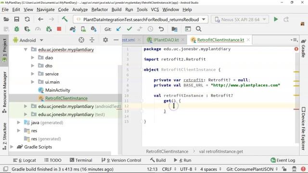The height and width of the screenshot is (173, 308).
Task: Toggle the 1: Project tool window
Action: point(4,50)
